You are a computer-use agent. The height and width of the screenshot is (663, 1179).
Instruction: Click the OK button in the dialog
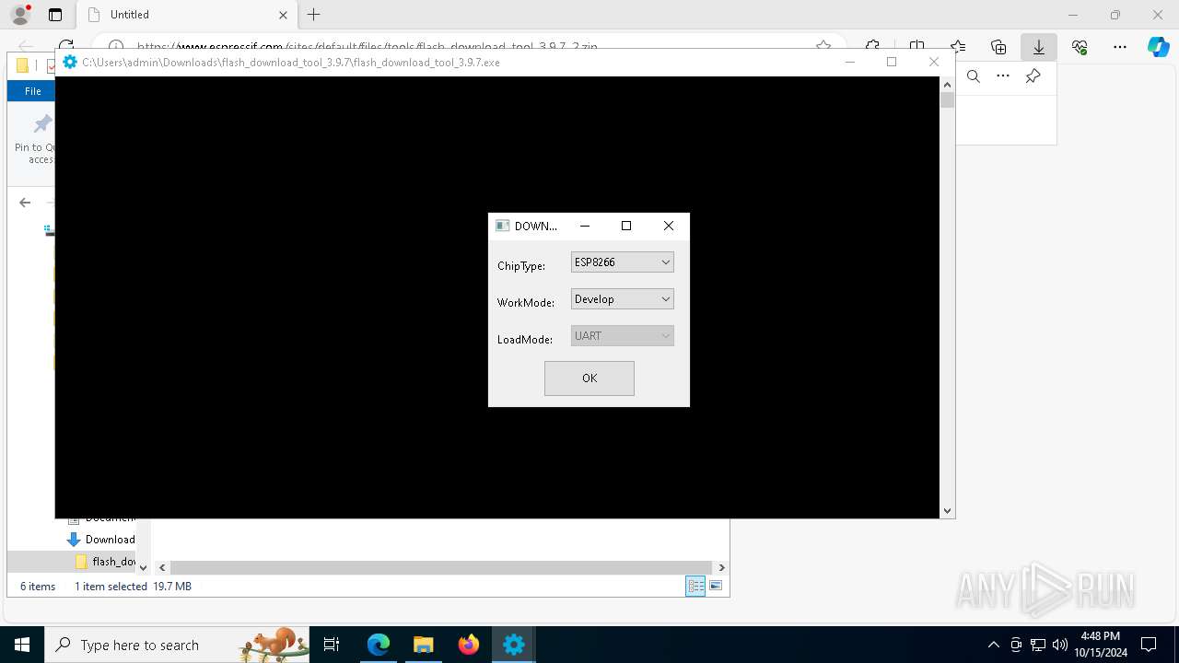click(589, 378)
